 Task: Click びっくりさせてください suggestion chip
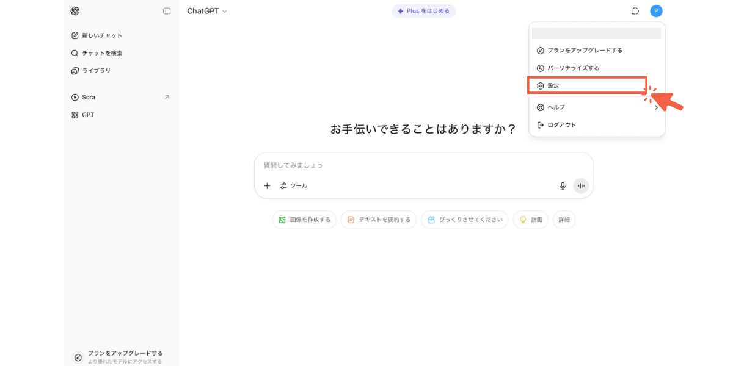click(465, 220)
